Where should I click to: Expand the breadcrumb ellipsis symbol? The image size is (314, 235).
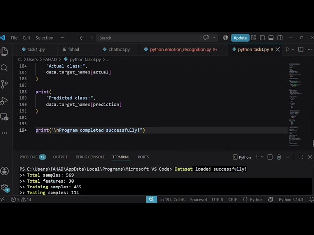tap(108, 60)
